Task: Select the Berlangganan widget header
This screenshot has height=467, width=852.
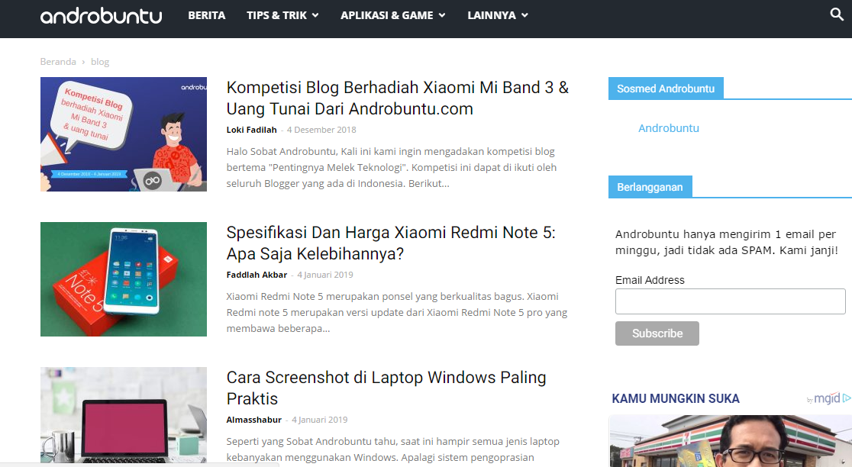Action: (650, 187)
